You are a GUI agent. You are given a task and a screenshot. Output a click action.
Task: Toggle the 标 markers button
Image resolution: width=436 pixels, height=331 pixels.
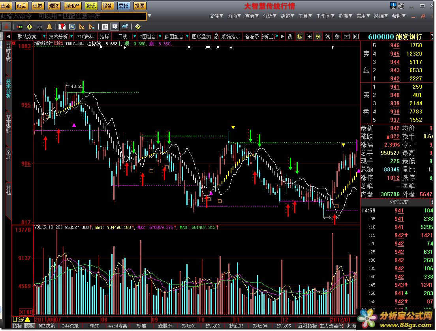[299, 36]
